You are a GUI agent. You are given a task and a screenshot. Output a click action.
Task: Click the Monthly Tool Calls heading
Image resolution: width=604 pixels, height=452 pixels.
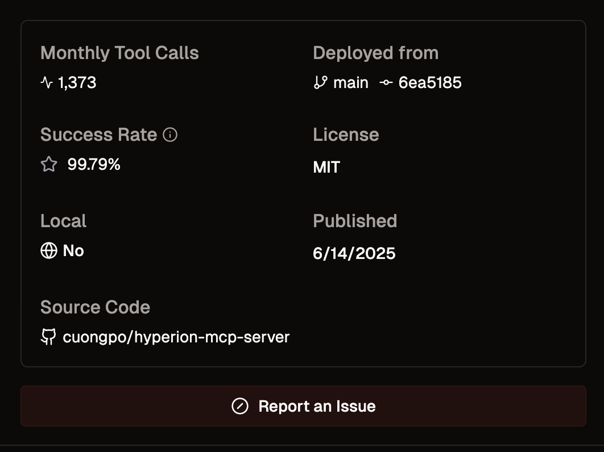(119, 53)
